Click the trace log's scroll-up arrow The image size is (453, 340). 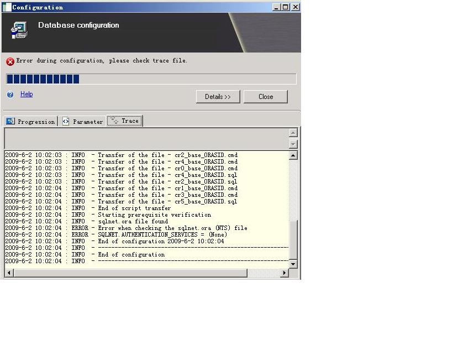293,155
